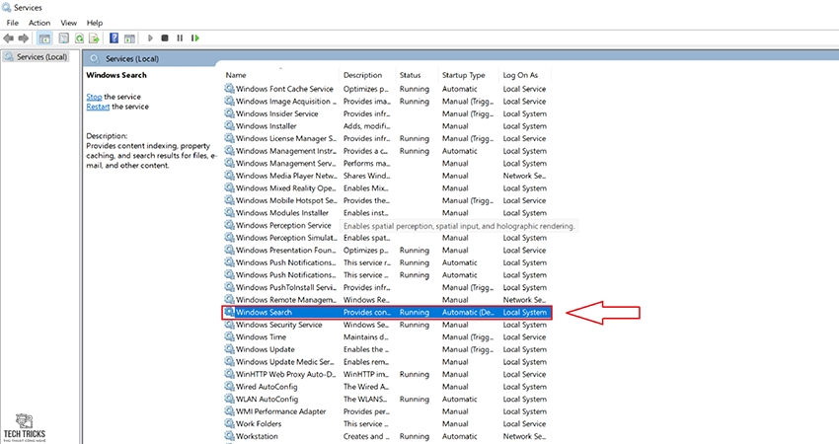Select Windows Insider Service row
Viewport: 839px width, 444px height.
[x=387, y=113]
